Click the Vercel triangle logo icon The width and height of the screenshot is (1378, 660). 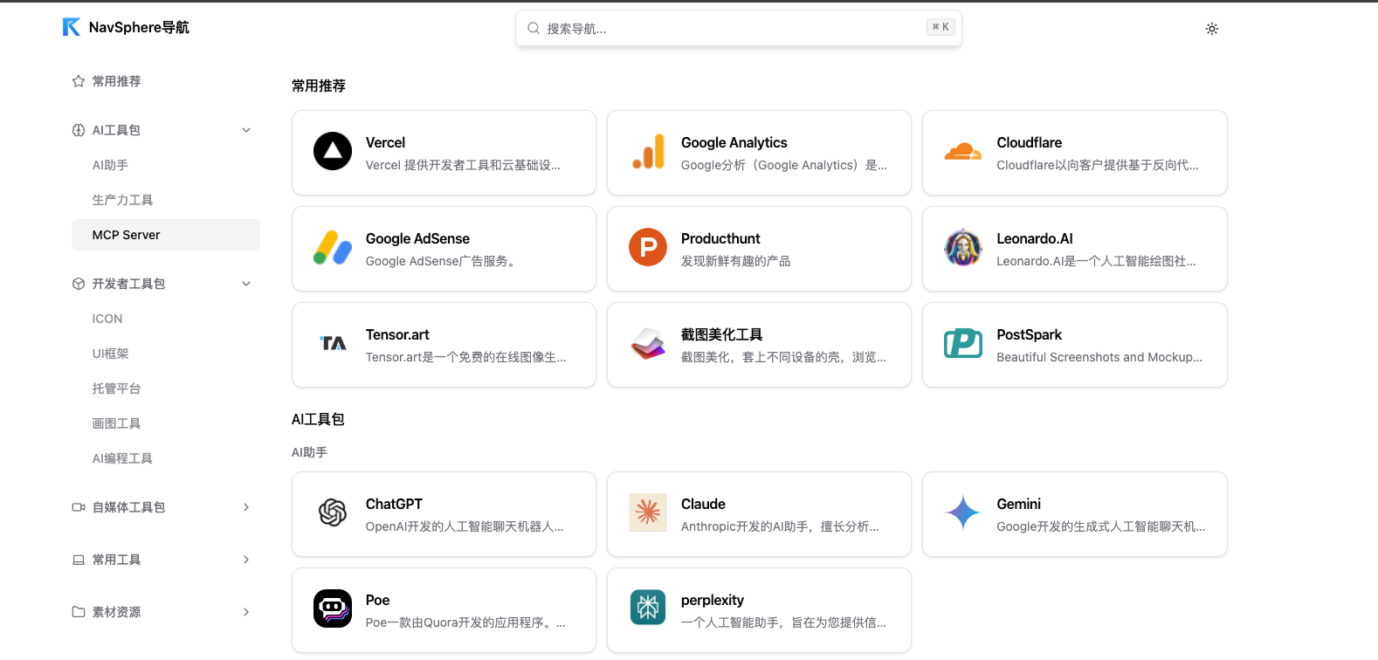(x=333, y=152)
